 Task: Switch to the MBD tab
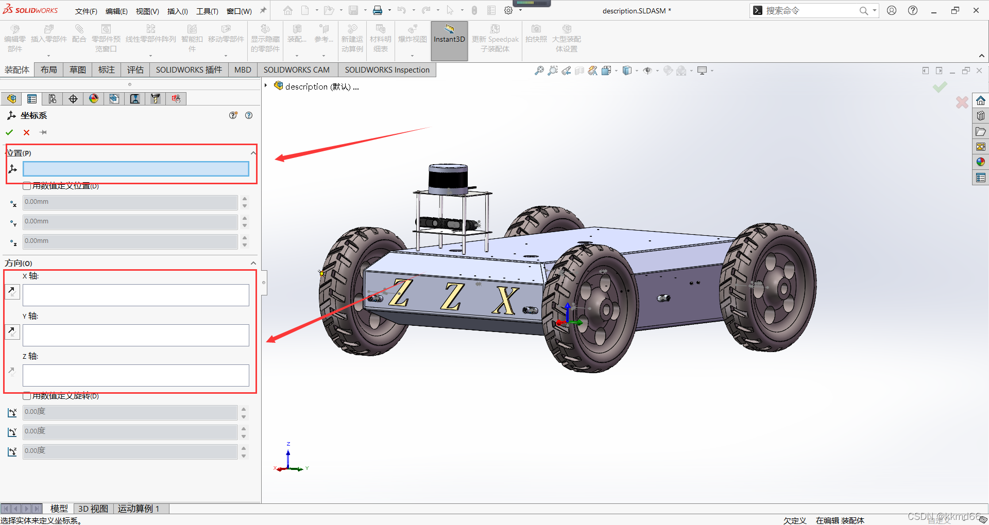tap(243, 70)
